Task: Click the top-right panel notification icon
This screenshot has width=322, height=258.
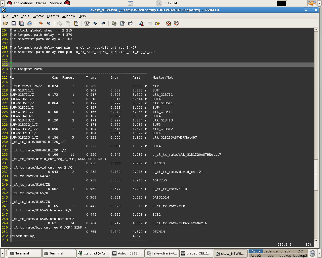Action: (x=312, y=3)
